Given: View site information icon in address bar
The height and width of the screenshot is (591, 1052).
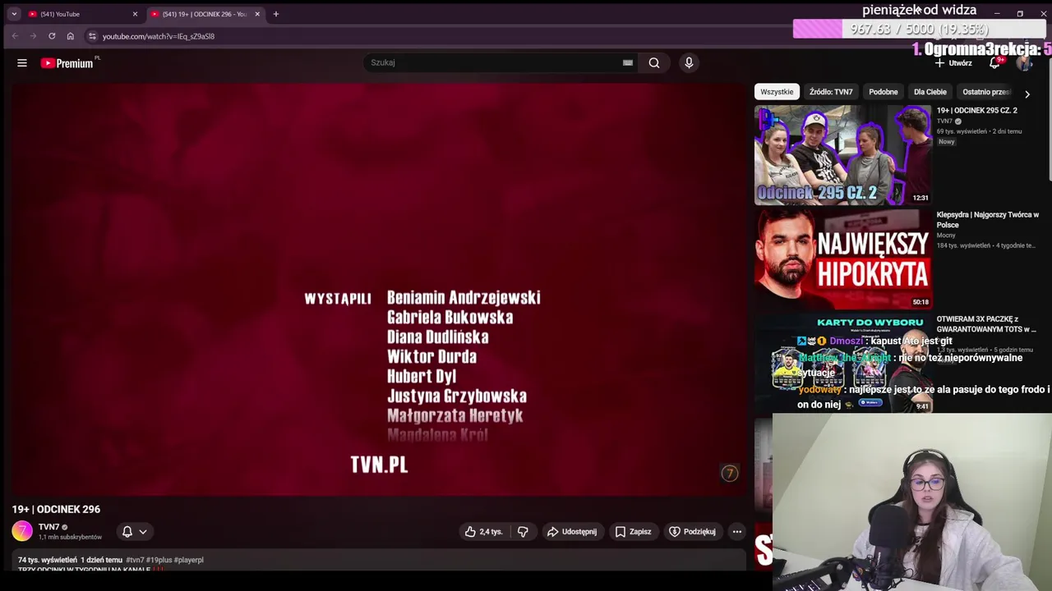Looking at the screenshot, I should [x=92, y=36].
